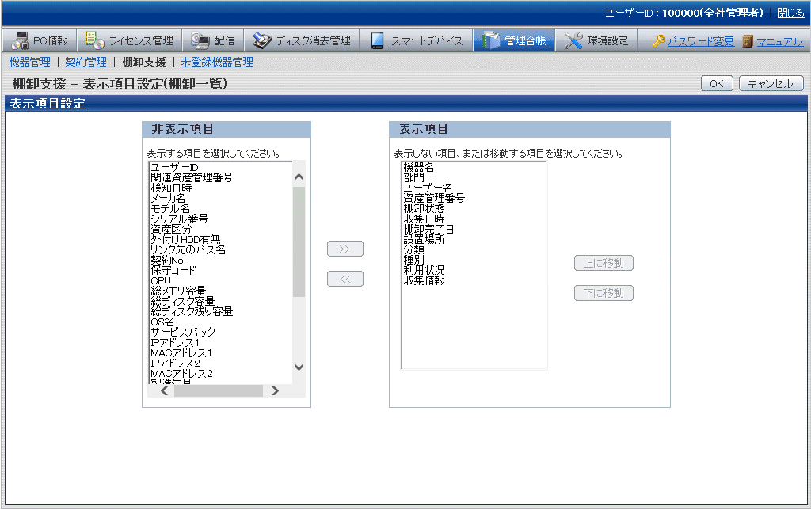
Task: Go to 機器管理 submenu link
Action: pos(30,62)
